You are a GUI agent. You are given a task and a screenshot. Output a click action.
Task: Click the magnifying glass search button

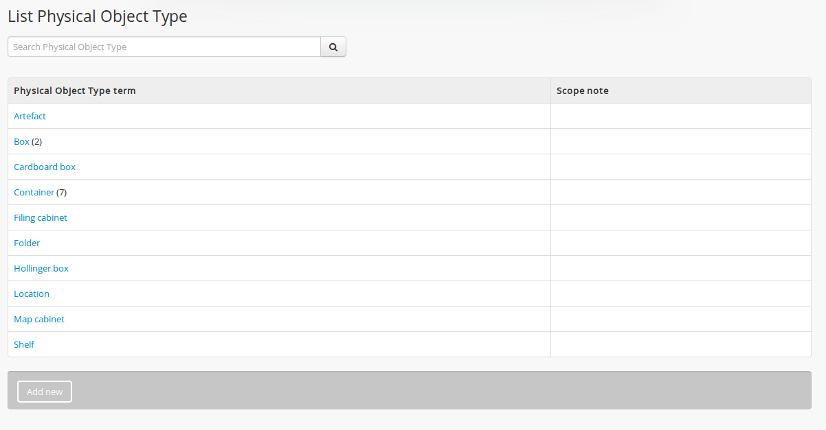333,47
